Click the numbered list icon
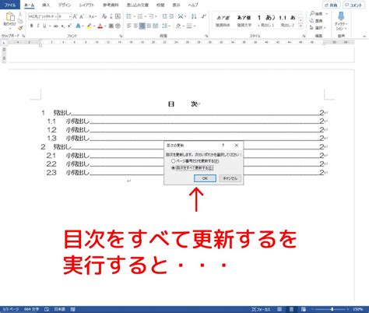369x313 pixels. (140, 16)
